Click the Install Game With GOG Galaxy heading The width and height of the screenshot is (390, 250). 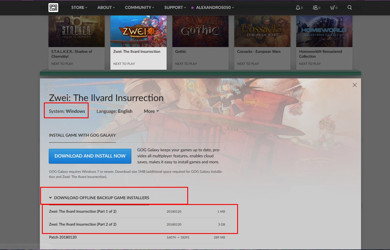click(82, 135)
